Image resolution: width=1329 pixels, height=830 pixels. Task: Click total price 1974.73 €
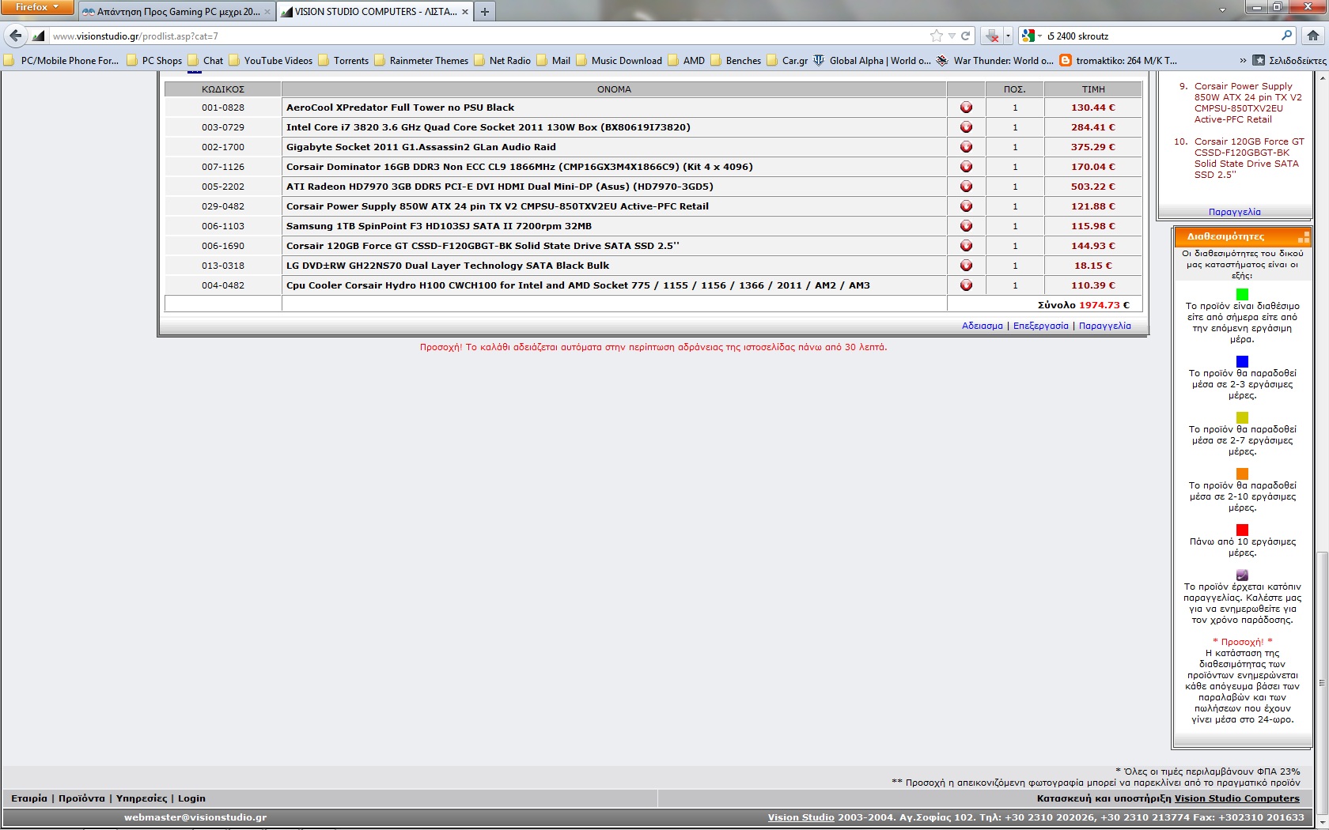pyautogui.click(x=1104, y=304)
